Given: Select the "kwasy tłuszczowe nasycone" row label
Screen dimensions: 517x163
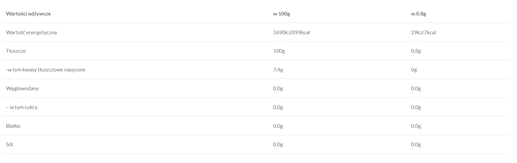Looking at the screenshot, I should (46, 70).
